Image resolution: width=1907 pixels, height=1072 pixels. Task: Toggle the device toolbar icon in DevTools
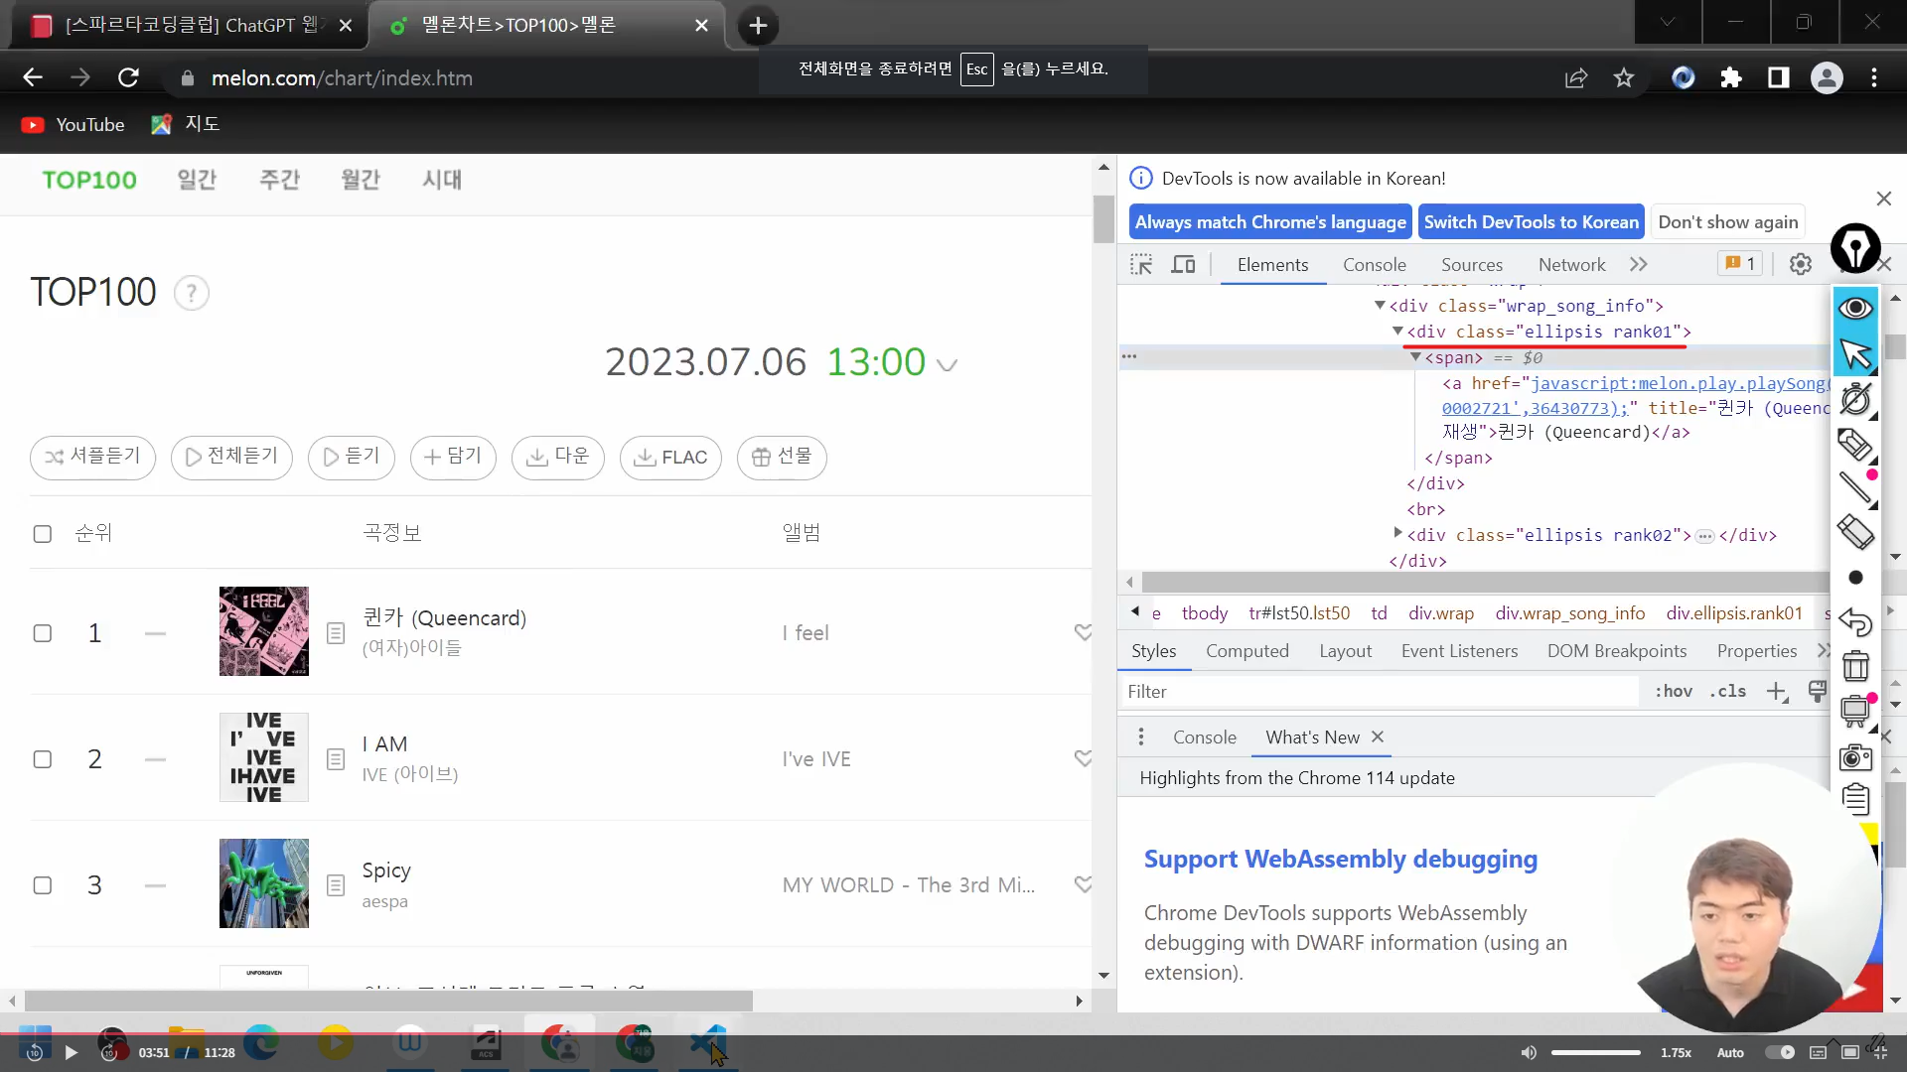coord(1183,265)
